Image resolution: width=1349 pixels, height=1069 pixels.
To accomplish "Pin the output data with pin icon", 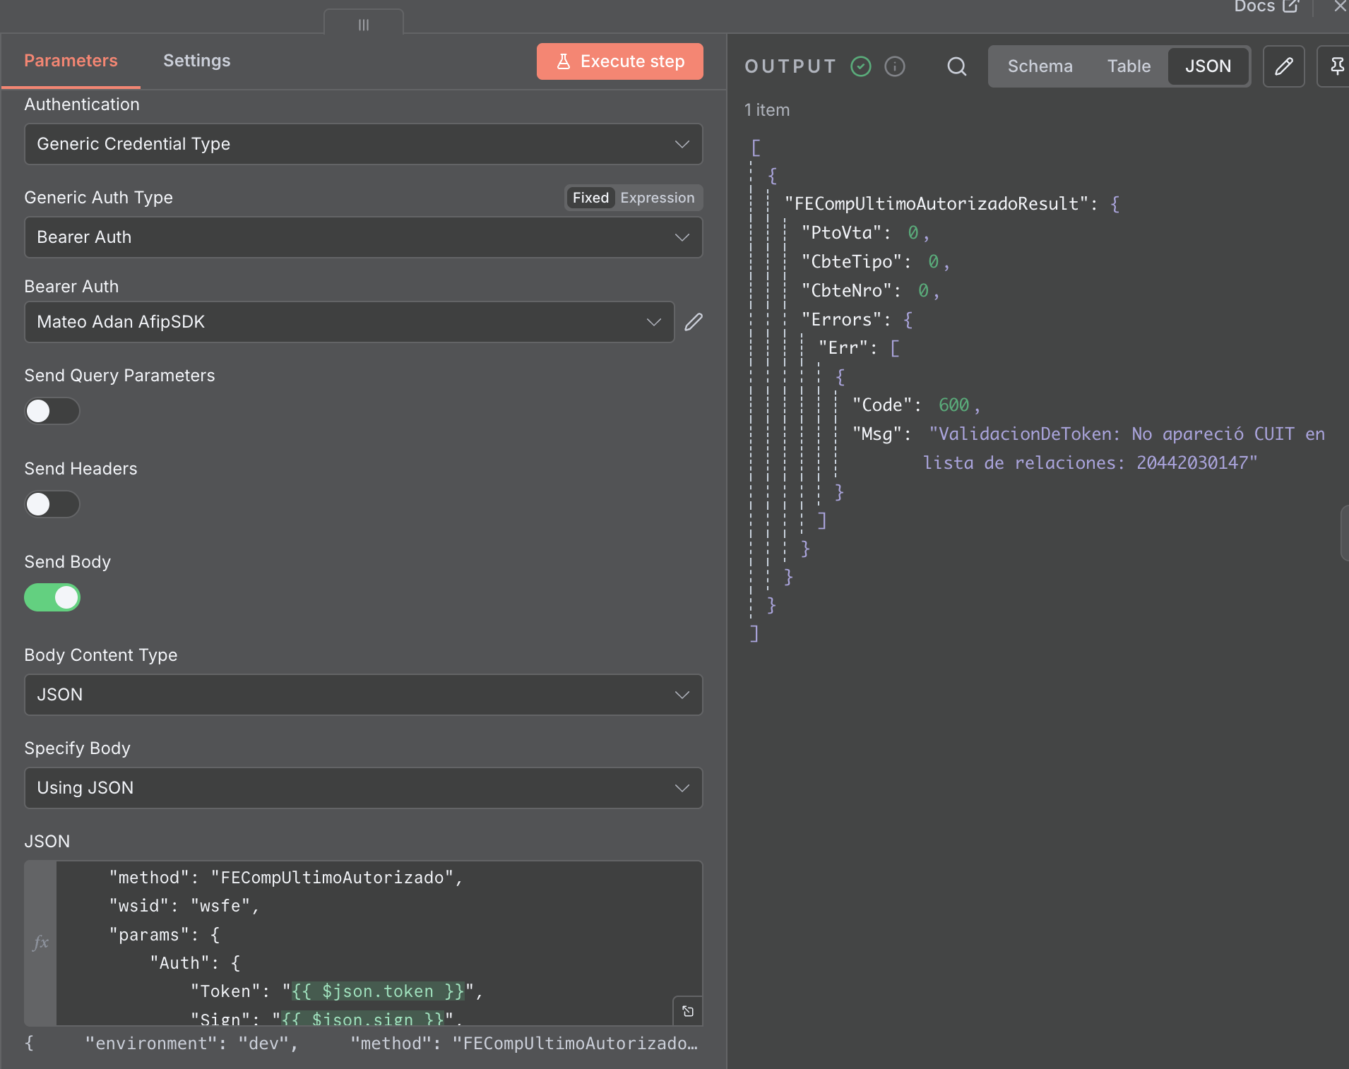I will (1336, 66).
